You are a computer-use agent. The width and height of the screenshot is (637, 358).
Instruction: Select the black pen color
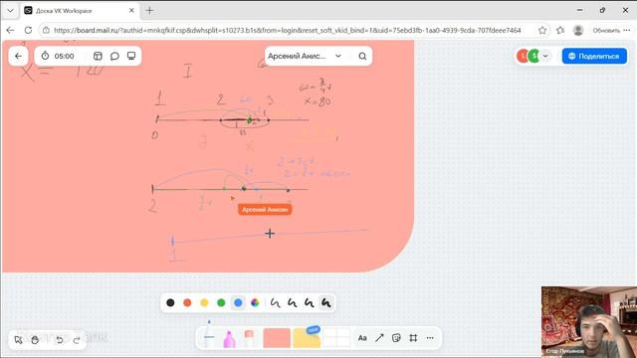coord(170,302)
